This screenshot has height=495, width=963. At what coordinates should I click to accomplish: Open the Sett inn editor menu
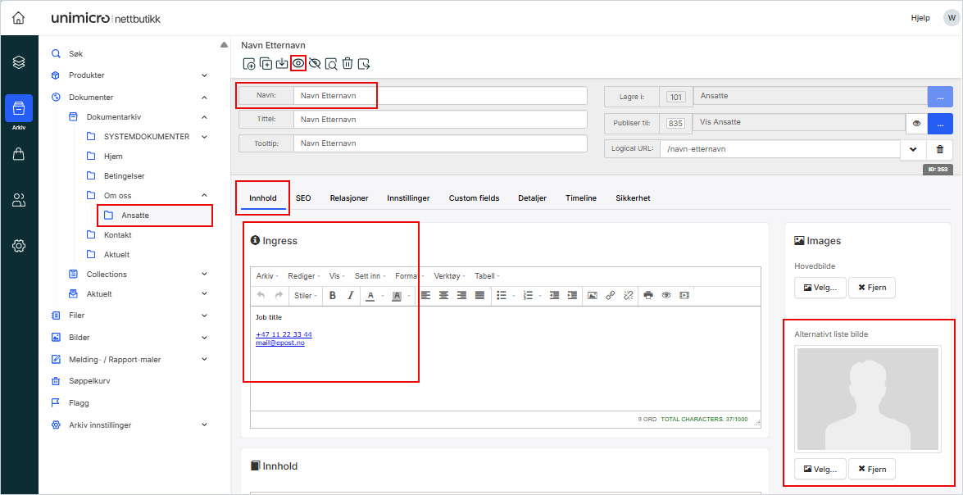370,276
